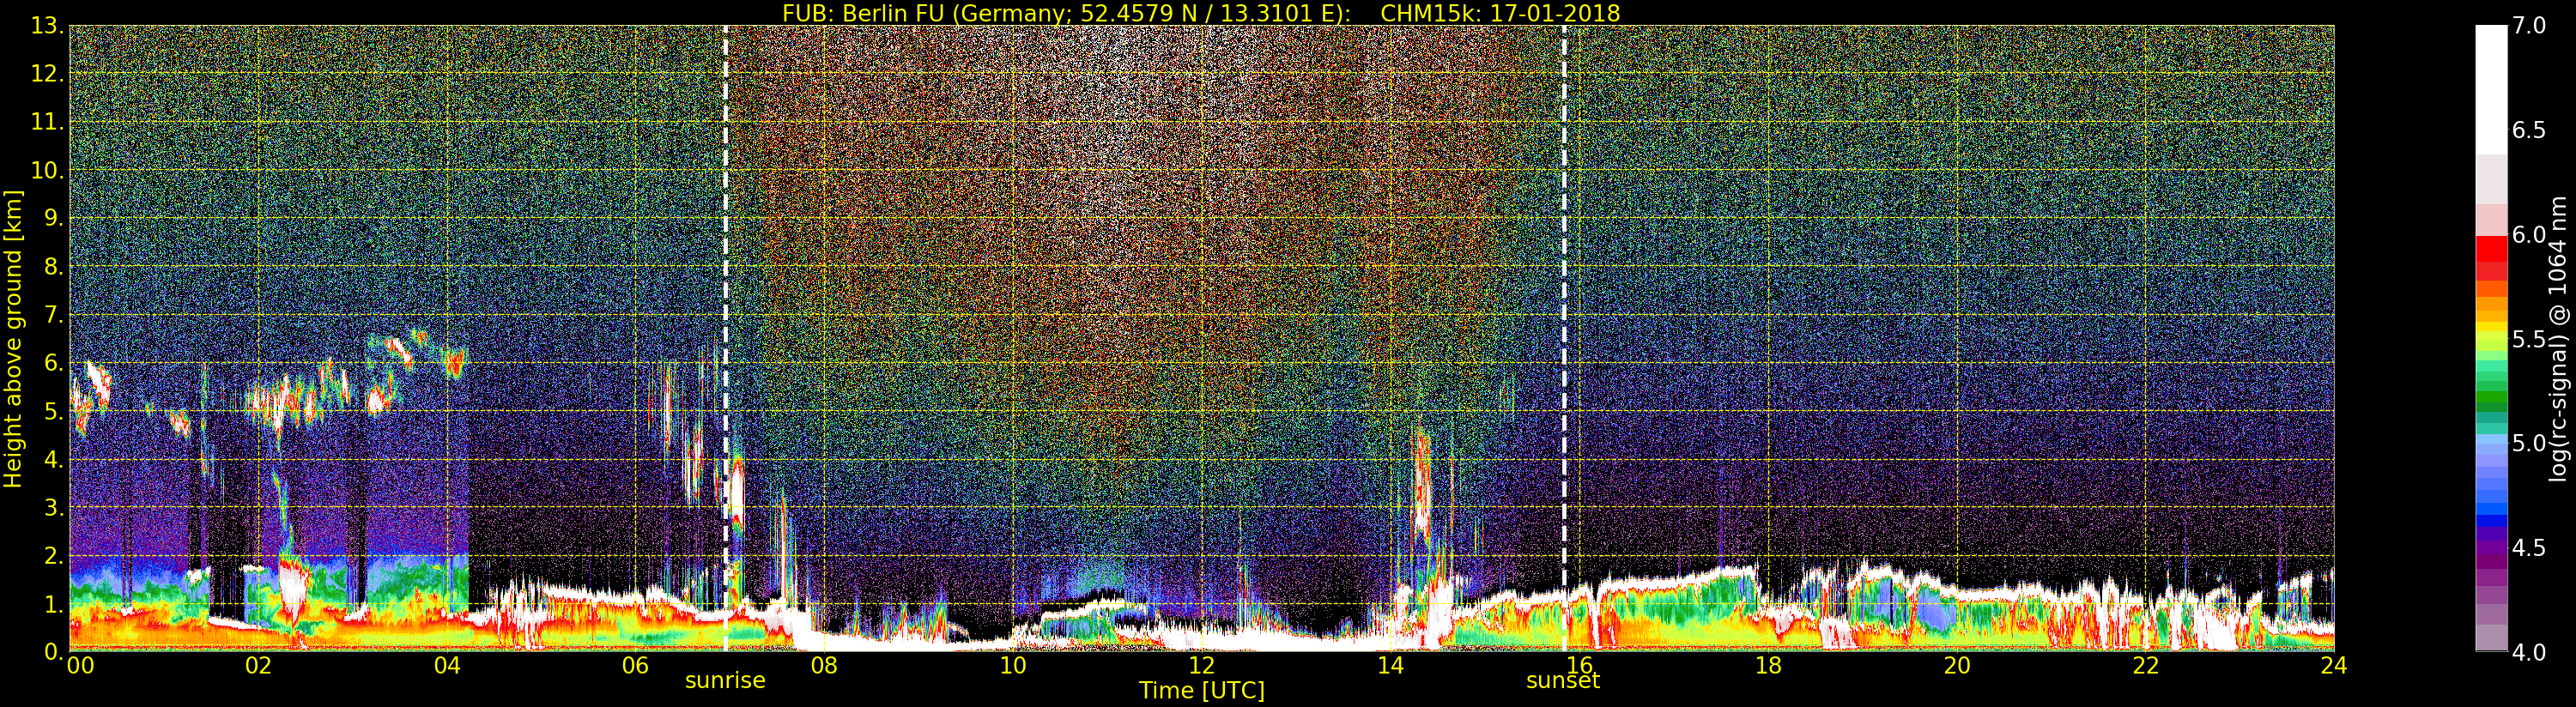This screenshot has height=707, width=2576.
Task: Click the 20 tick label on time axis
Action: pos(1956,666)
